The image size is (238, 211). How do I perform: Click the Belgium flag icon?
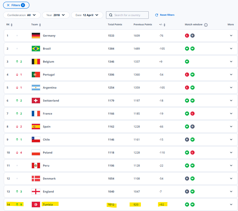point(36,62)
